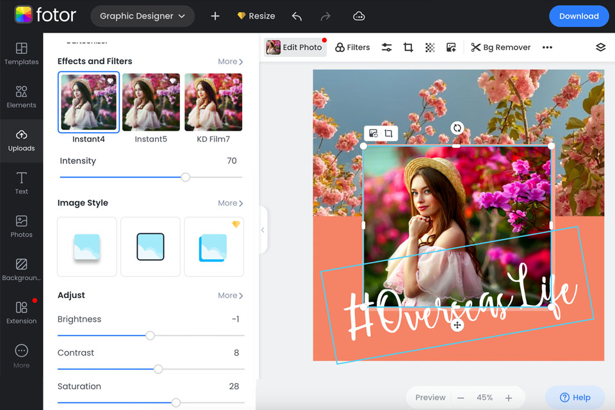Viewport: 615px width, 410px height.
Task: Select the KD Film7 filter thumbnail
Action: pos(213,102)
